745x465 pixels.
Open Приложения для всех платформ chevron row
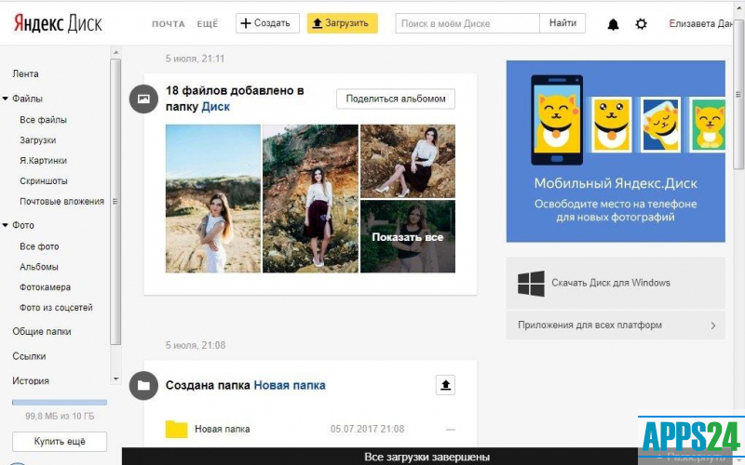tap(616, 325)
